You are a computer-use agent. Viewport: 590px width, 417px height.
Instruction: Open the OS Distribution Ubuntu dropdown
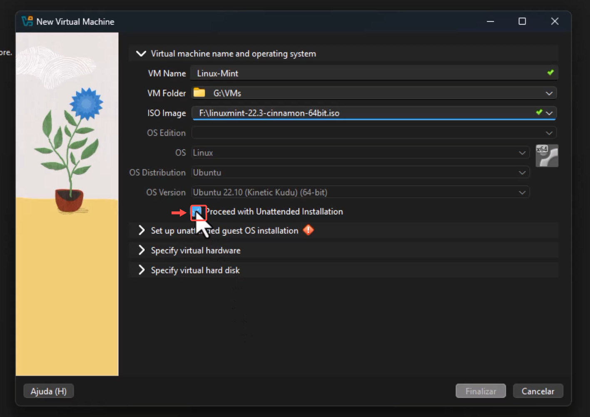522,173
